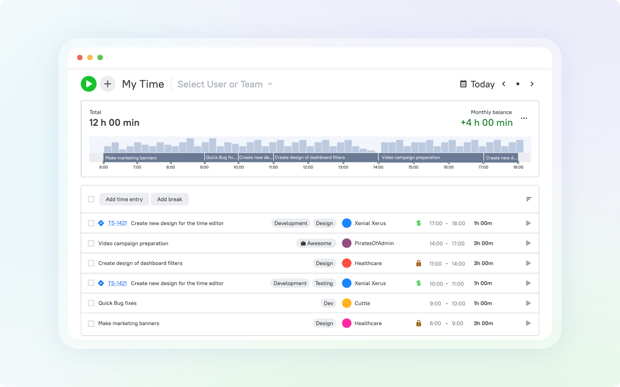Click the Dev tag on Quick Bug fixes

point(328,303)
